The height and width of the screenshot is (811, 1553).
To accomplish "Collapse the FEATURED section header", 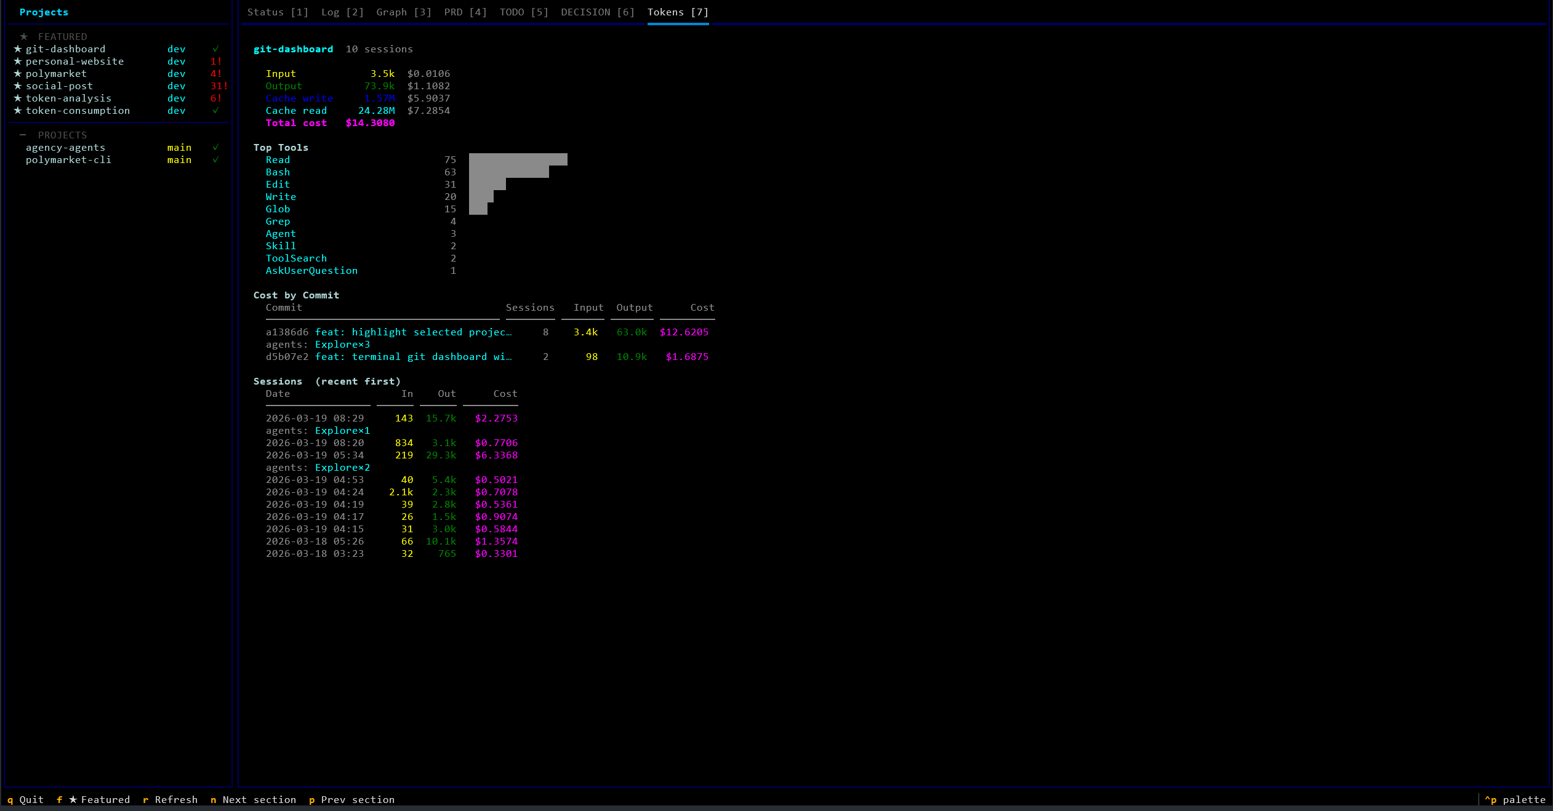I will click(62, 37).
